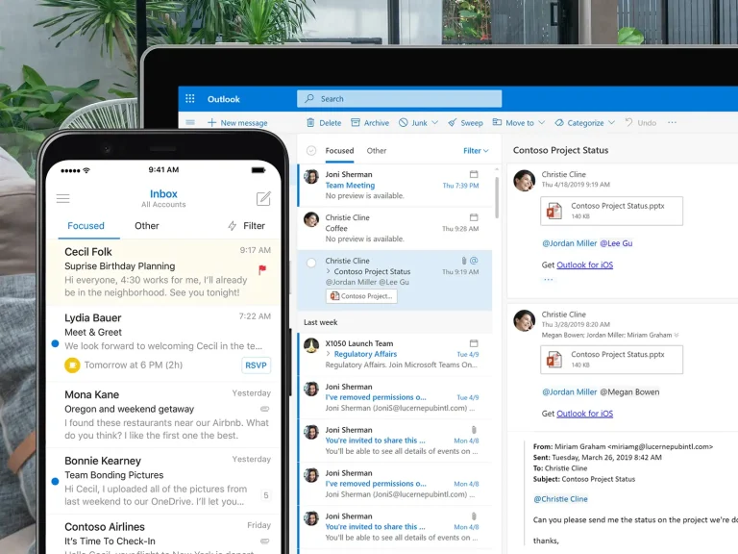Screen dimensions: 738x554
Task: Click the @Jordan Miller mention beside @Lee Gu
Action: [x=570, y=243]
